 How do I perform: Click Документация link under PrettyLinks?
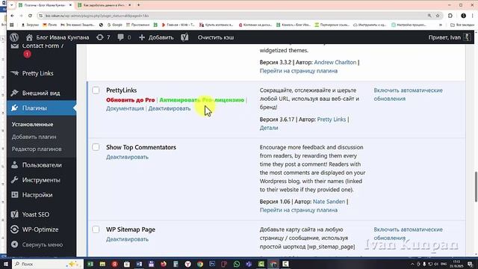(125, 108)
